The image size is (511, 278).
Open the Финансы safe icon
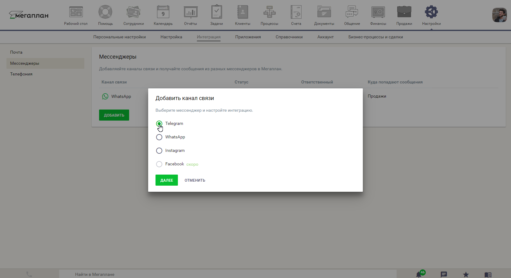378,12
